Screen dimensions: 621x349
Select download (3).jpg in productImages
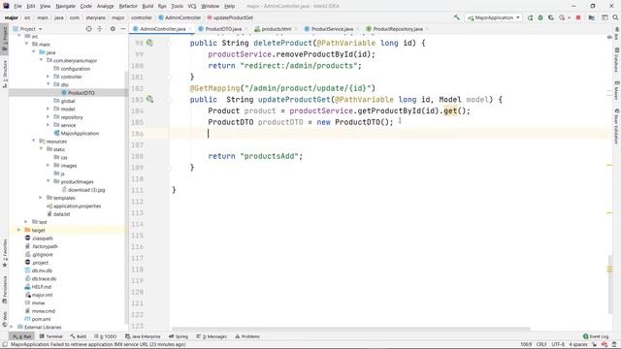(83, 190)
